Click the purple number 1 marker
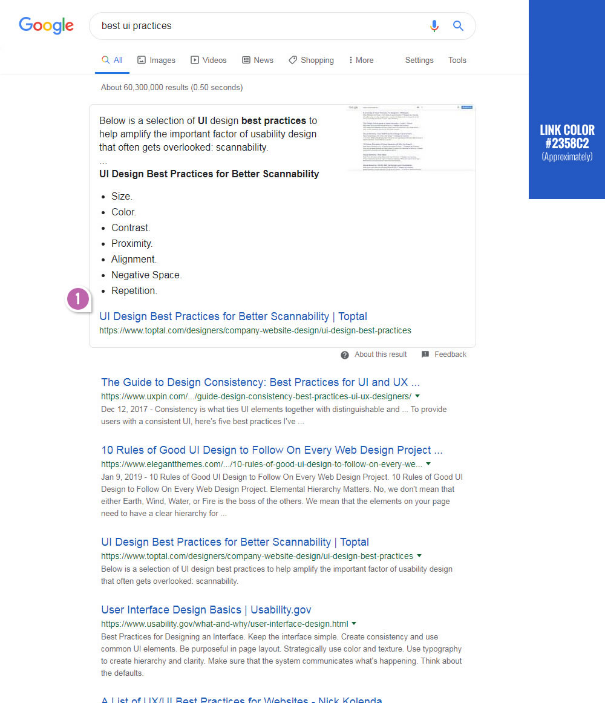The width and height of the screenshot is (605, 703). [78, 299]
